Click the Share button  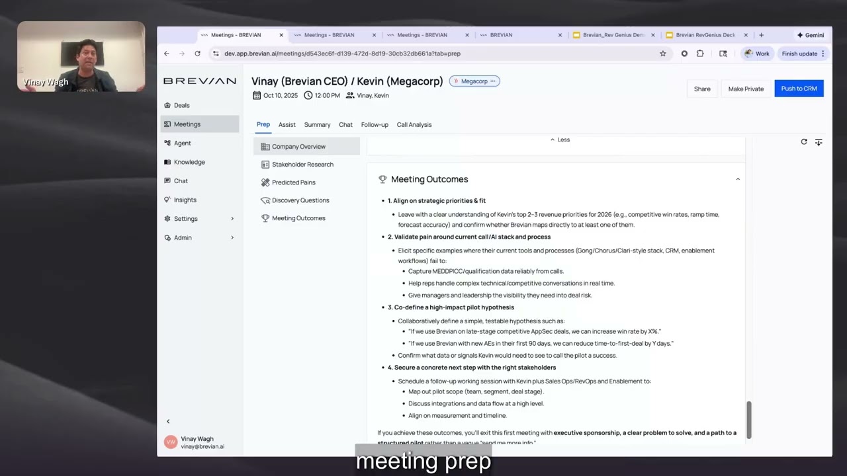[x=702, y=89]
